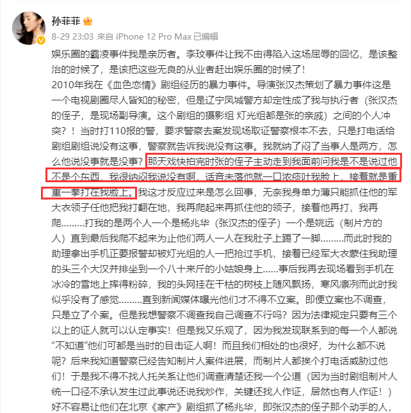Click the line starting 冰冷的雪地上摔得粉碎
Viewport: 411px width, 413px height.
click(224, 284)
